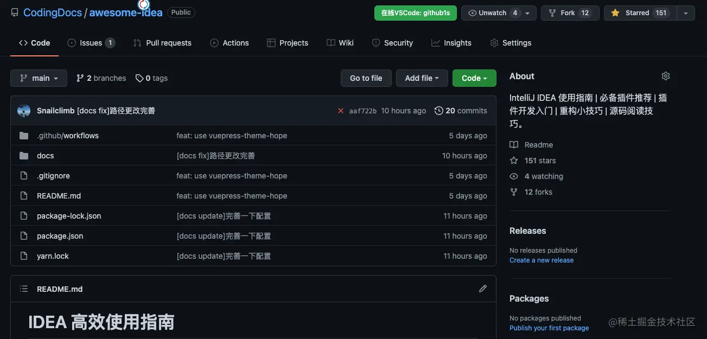Open the star lists dropdown arrow

(x=686, y=13)
